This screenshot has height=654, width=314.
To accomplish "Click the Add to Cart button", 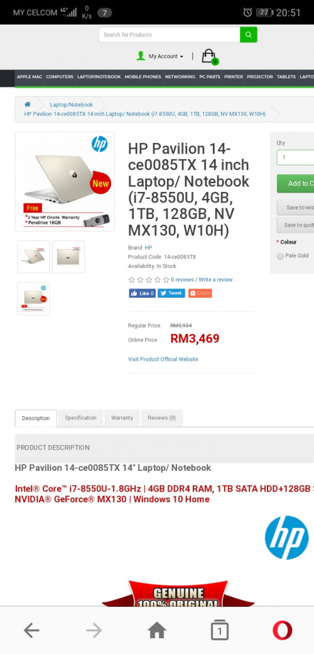I will [296, 184].
